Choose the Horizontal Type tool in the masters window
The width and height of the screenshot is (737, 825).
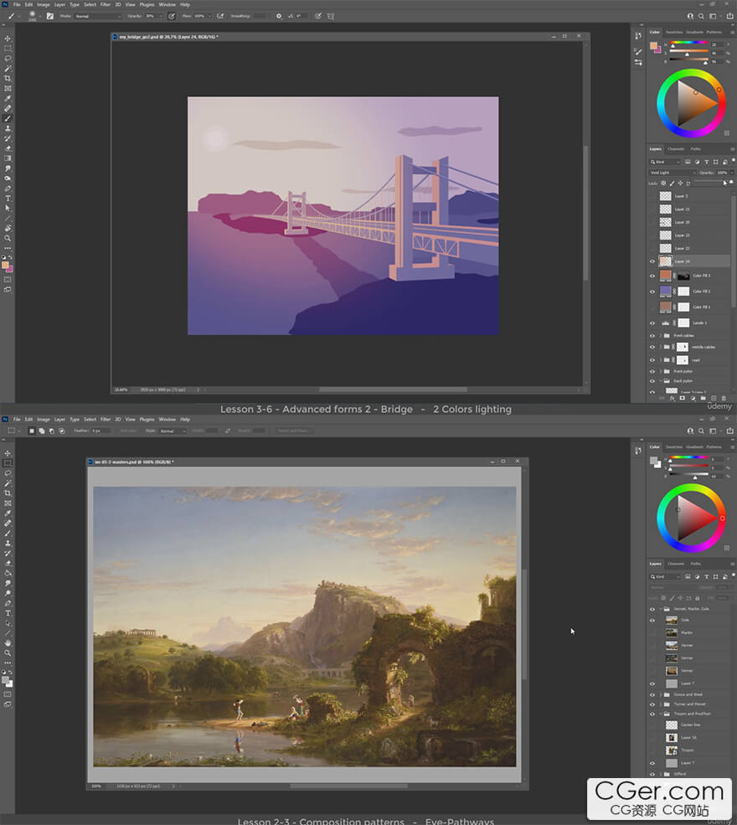click(8, 613)
